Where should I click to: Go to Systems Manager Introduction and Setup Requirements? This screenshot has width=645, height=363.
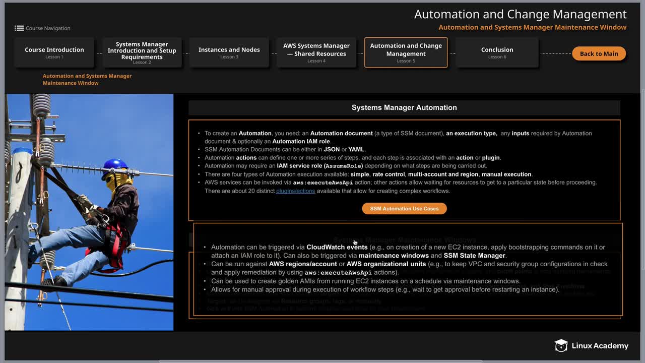click(142, 52)
